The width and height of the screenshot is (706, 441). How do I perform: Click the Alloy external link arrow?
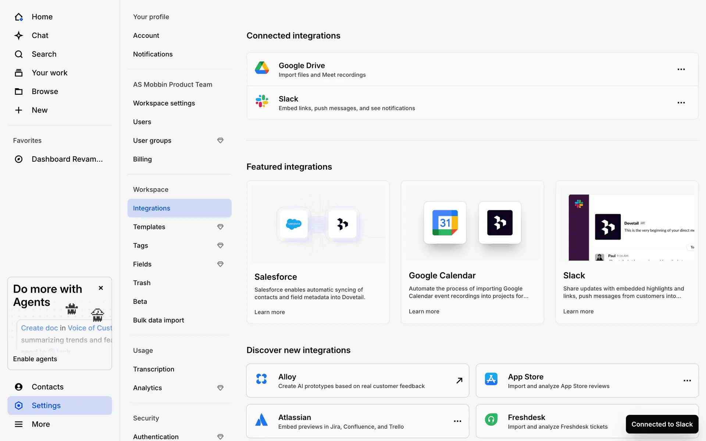pyautogui.click(x=459, y=381)
